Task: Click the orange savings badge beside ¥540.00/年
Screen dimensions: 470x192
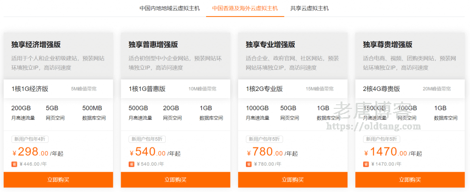Action: coord(131,164)
